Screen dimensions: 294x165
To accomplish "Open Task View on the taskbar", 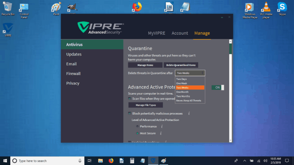I will pyautogui.click(x=90, y=161).
